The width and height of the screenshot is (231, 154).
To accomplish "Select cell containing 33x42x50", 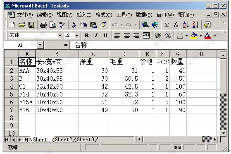I will tap(57, 87).
